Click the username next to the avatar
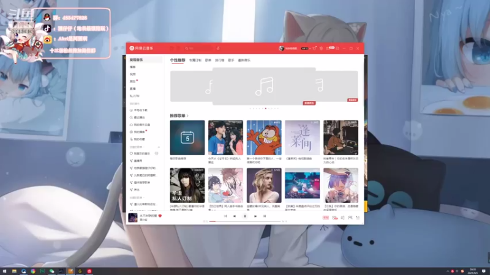Image resolution: width=490 pixels, height=275 pixels. (291, 49)
